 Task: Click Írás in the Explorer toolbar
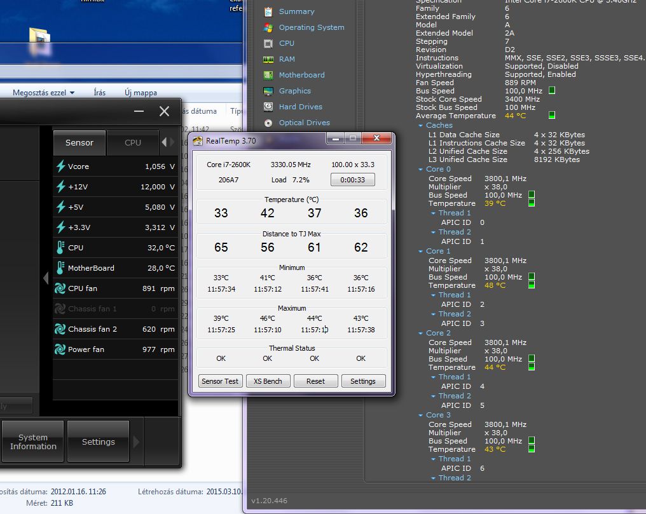(x=99, y=93)
